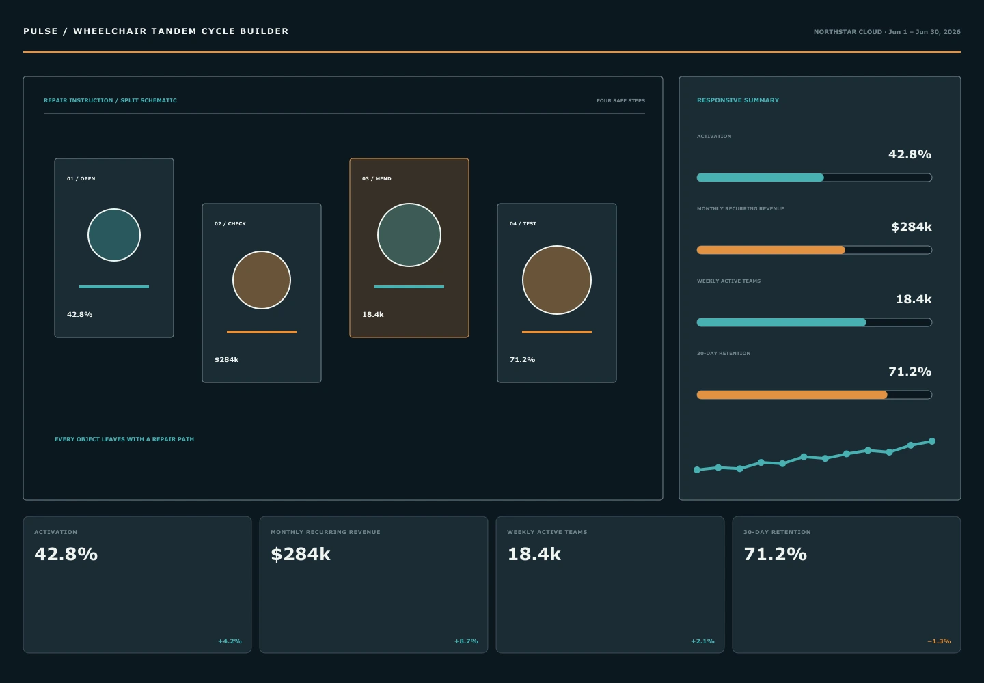Click the 71.2% value in Responsive Summary

[x=910, y=372]
